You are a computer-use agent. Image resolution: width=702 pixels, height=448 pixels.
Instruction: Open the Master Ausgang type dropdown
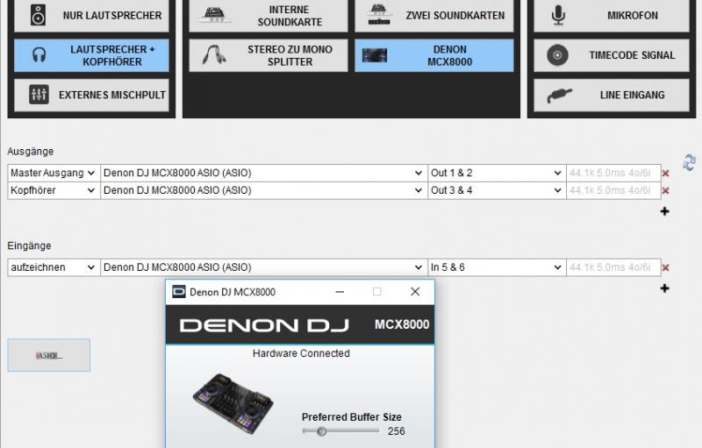[x=54, y=173]
